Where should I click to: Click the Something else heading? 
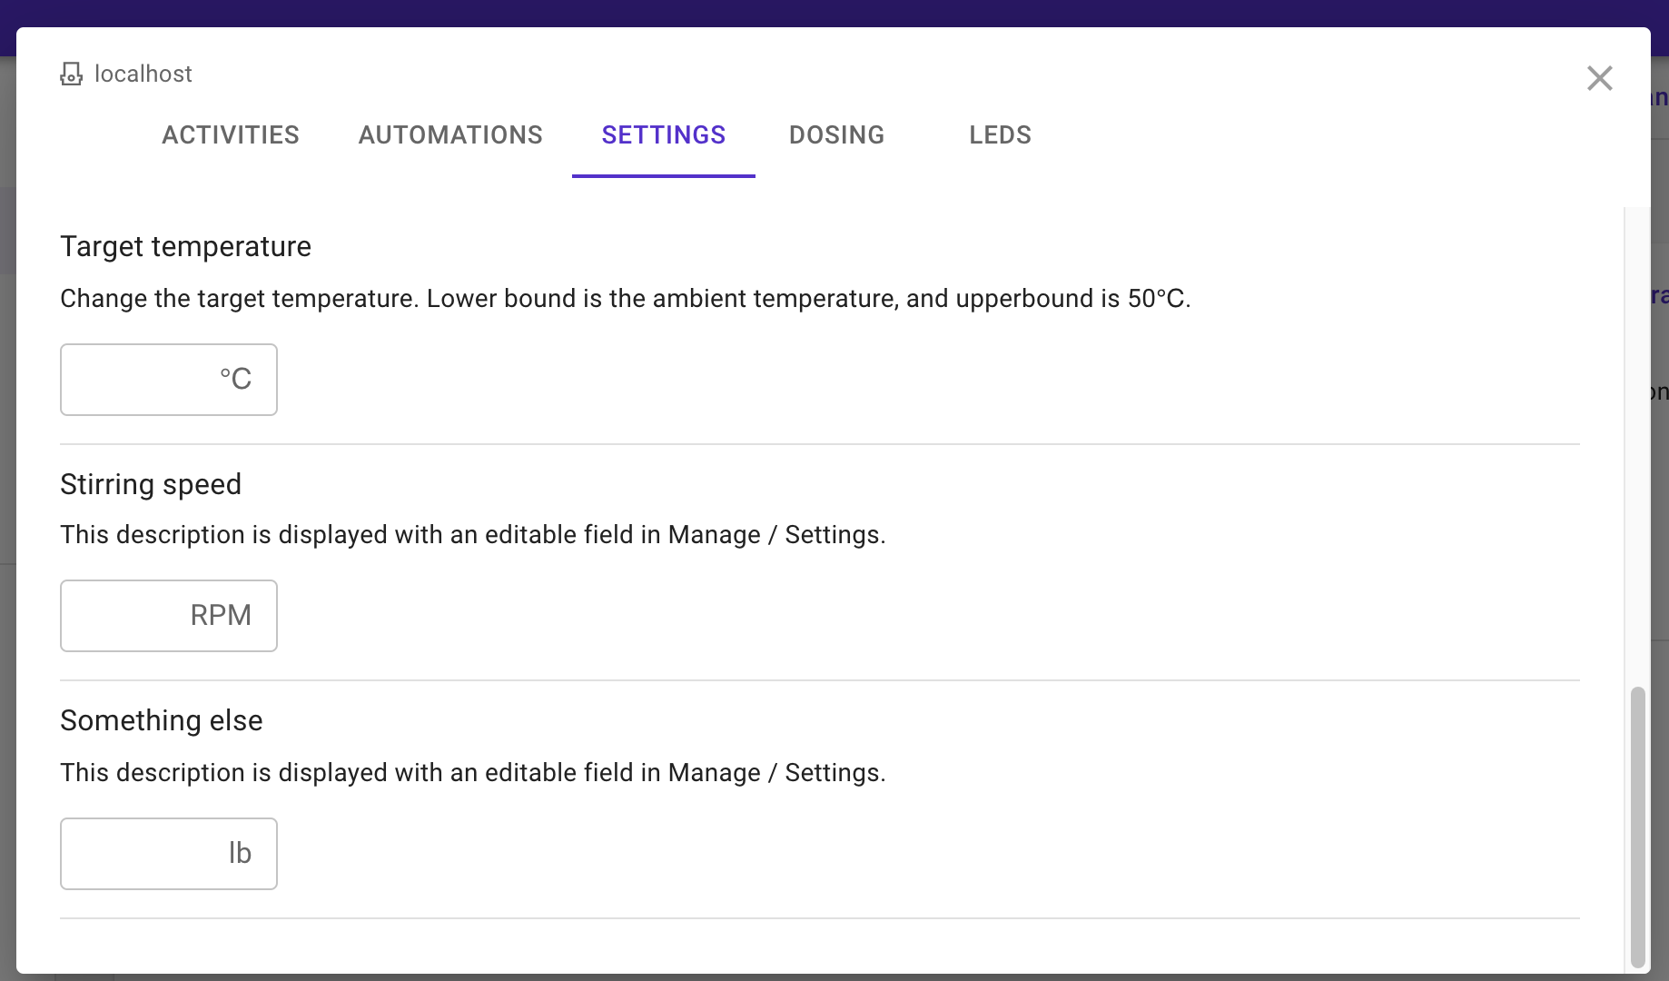(162, 720)
